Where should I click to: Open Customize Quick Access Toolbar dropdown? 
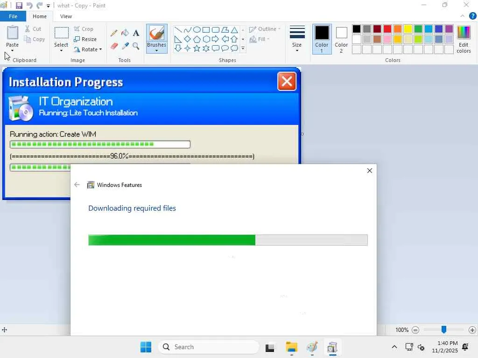pos(48,6)
